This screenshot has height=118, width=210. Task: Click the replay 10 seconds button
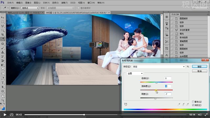click(12, 115)
